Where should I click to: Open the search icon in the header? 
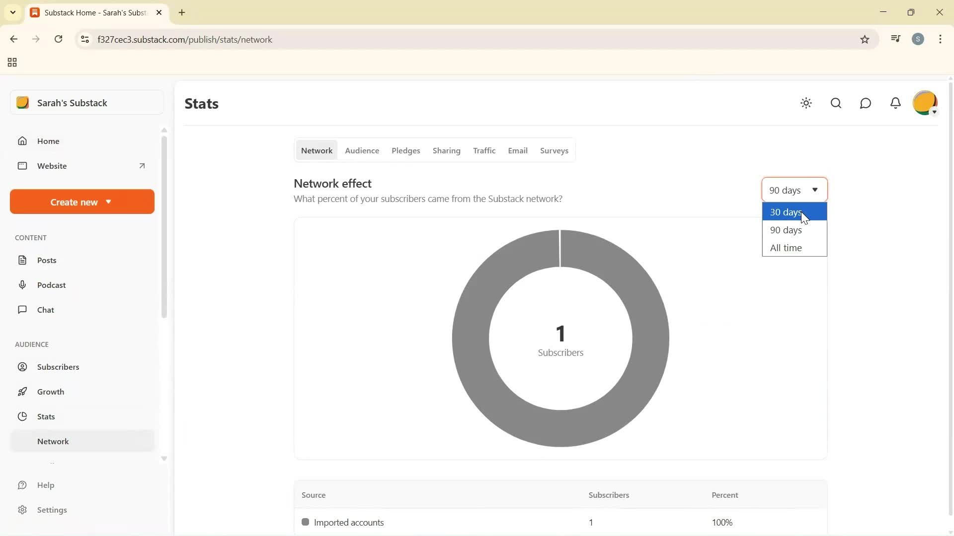tap(836, 103)
